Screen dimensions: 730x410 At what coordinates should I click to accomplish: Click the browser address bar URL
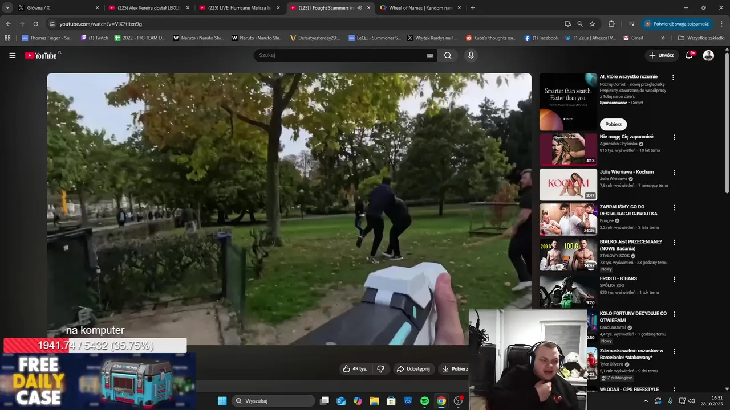click(x=101, y=24)
